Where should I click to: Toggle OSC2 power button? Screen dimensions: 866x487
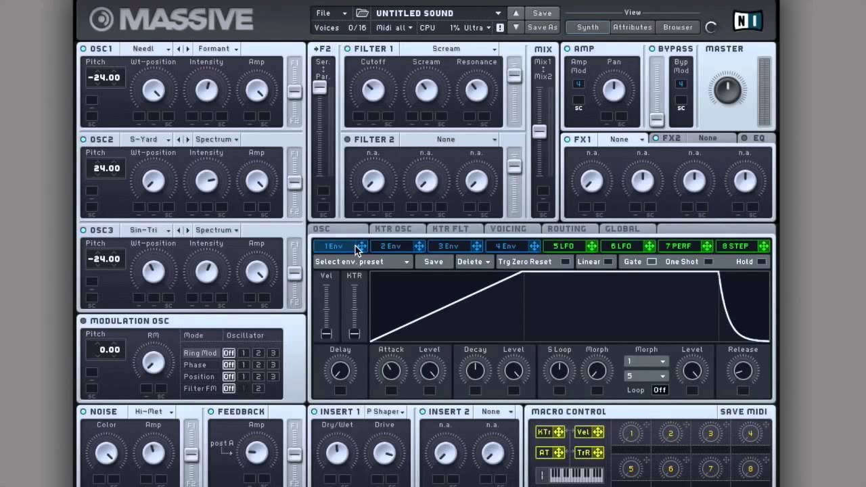[x=83, y=139]
